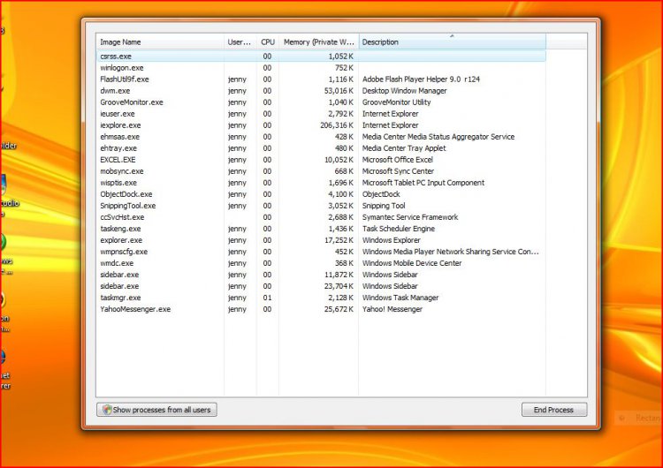
Task: Click 53,016 K memory value
Action: (x=339, y=91)
